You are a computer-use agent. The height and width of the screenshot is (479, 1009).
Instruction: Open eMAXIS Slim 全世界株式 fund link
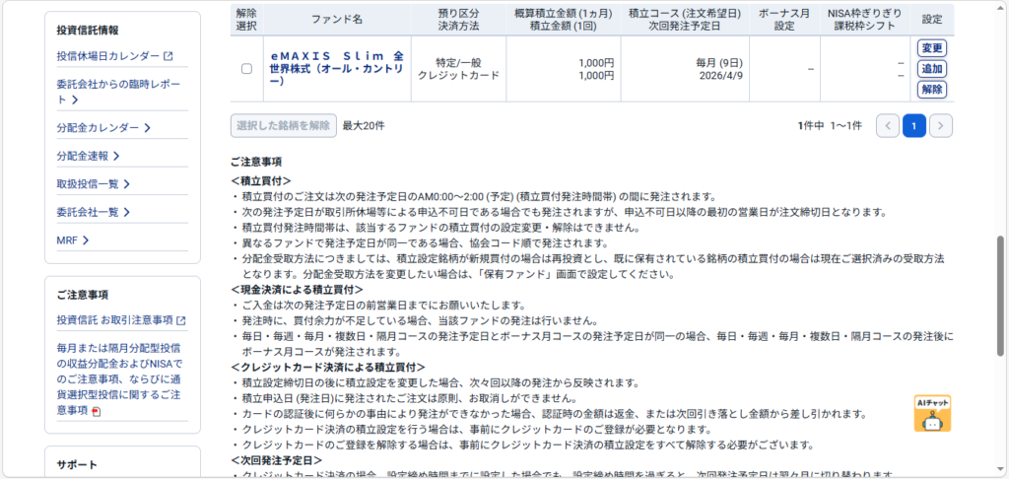pyautogui.click(x=336, y=68)
